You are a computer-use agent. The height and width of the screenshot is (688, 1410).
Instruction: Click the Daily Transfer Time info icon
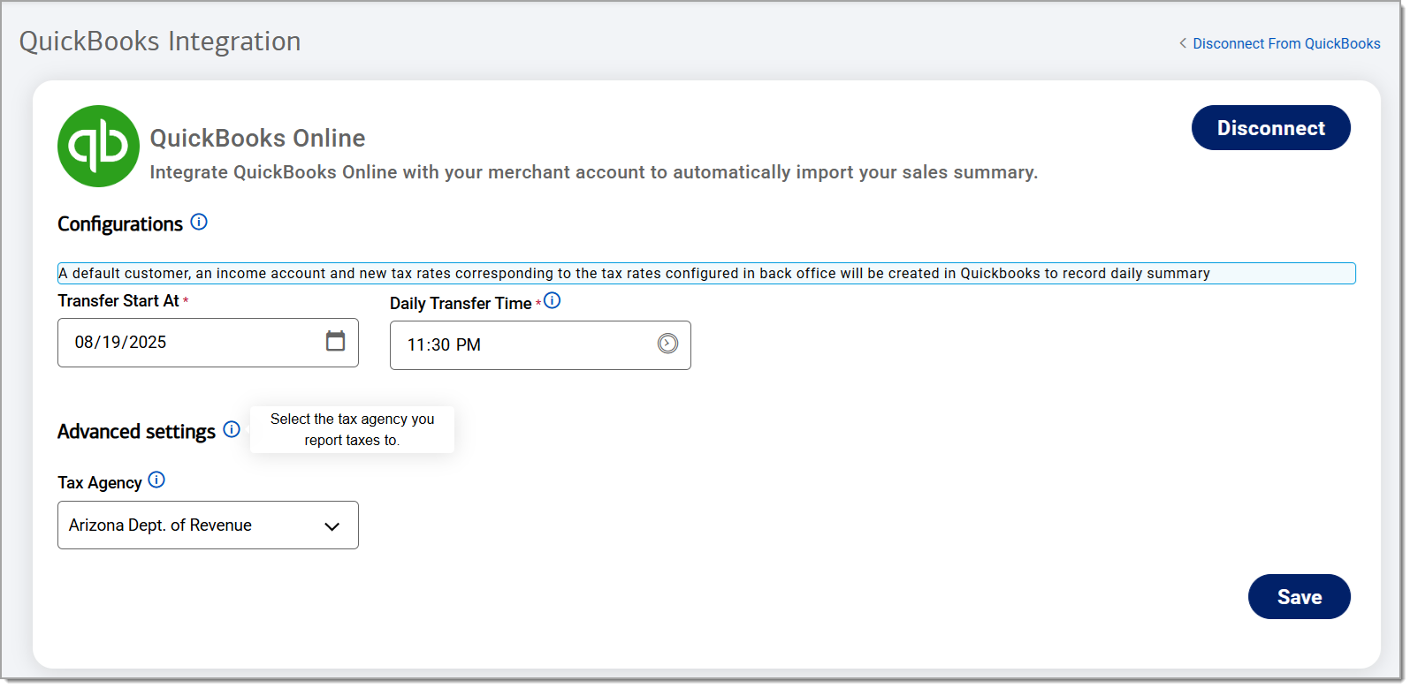point(553,300)
